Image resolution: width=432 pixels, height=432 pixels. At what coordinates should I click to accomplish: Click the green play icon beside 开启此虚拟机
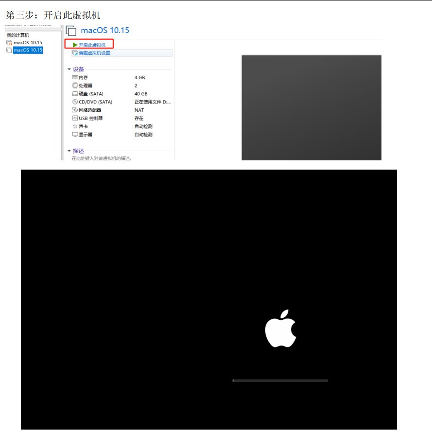[x=74, y=45]
